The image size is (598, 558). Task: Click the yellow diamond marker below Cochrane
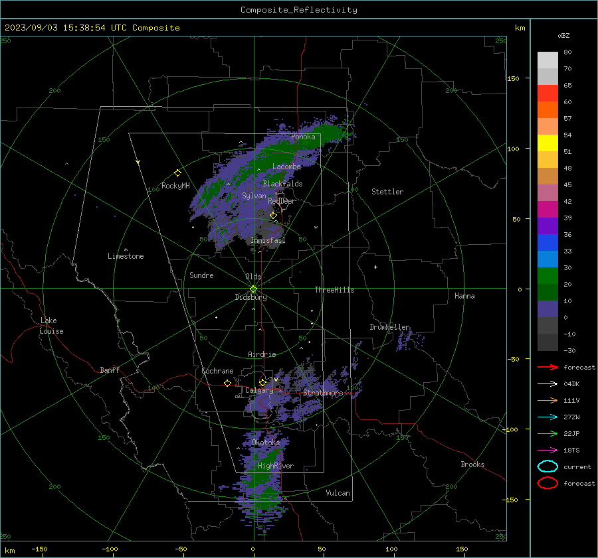click(227, 383)
